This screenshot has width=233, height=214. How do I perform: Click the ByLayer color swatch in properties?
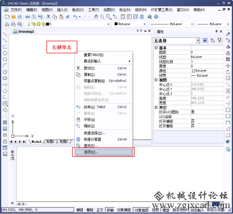click(193, 71)
